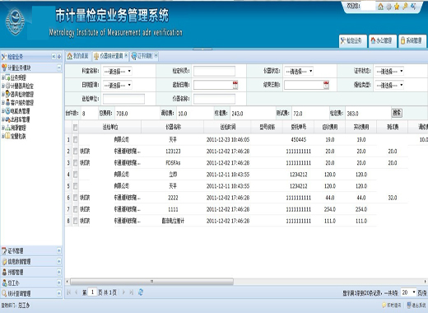
Task: Switch to 证书 tab with monitor icon
Action: pyautogui.click(x=142, y=56)
